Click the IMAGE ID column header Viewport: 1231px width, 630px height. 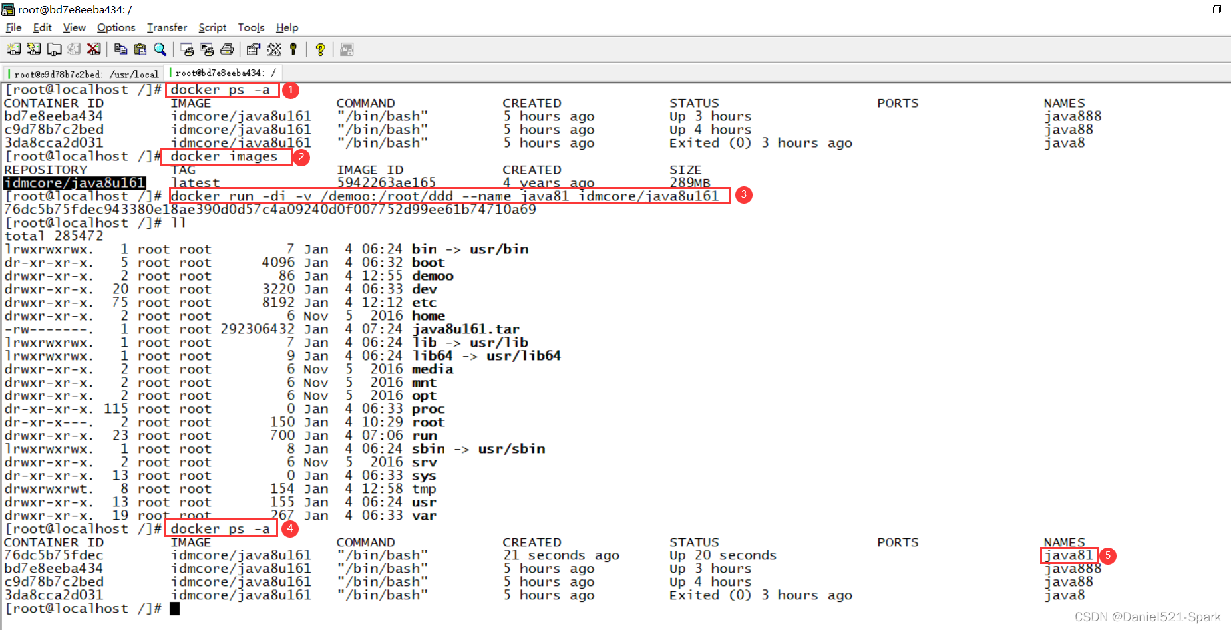click(370, 170)
